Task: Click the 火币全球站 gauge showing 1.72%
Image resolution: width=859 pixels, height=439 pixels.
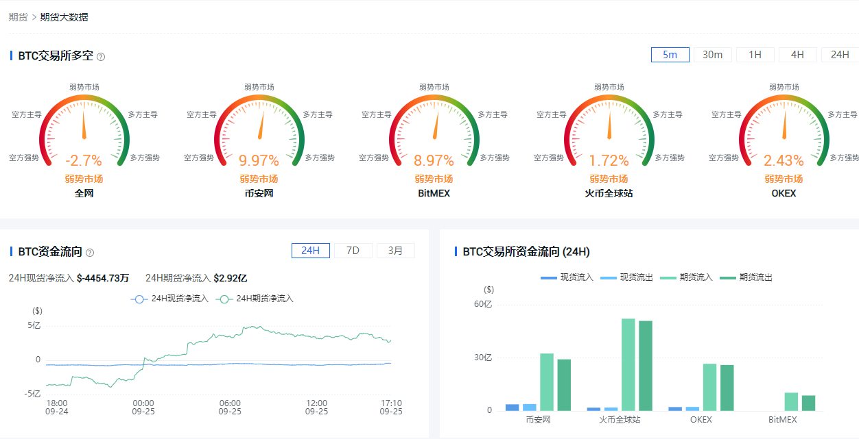Action: pyautogui.click(x=609, y=130)
